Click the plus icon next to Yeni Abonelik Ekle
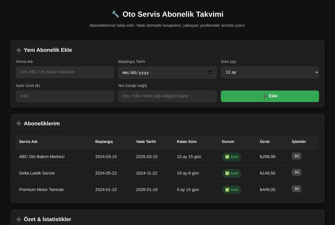The height and width of the screenshot is (225, 335). (19, 50)
